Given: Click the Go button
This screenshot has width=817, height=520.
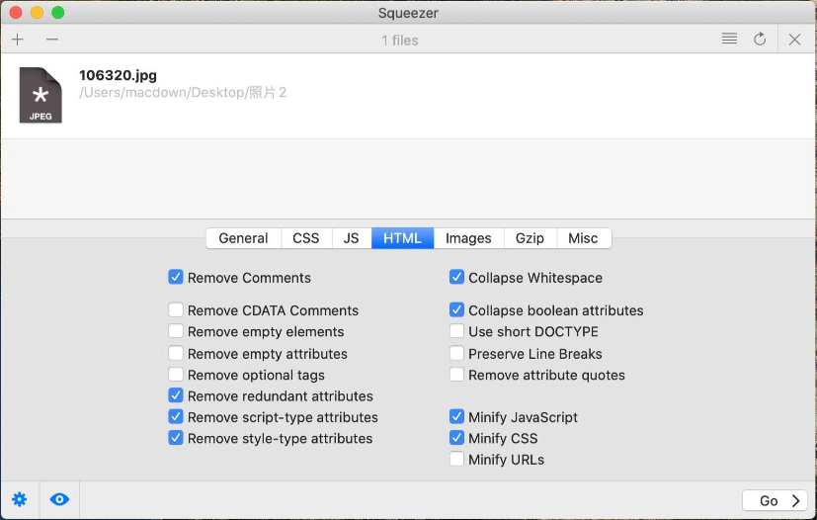Looking at the screenshot, I should click(775, 500).
